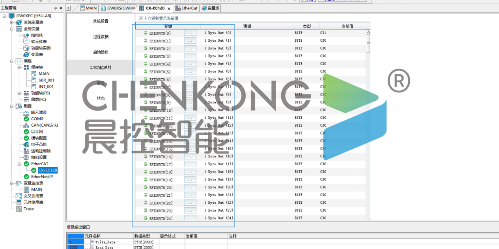Click the browse button for RFIDOUT0[24]
Viewport: 499px width, 249px height.
[x=190, y=218]
